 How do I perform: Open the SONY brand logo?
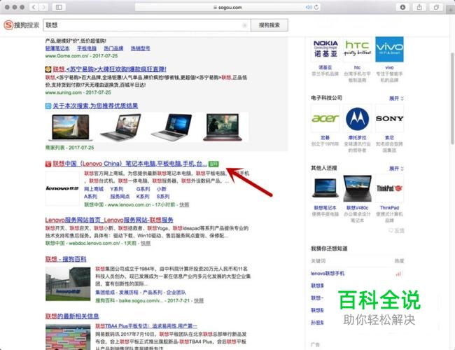pos(389,118)
